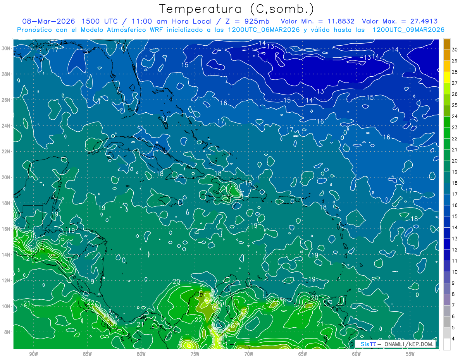Click the color scale value '10'
The width and height of the screenshot is (465, 359).
coord(455,272)
